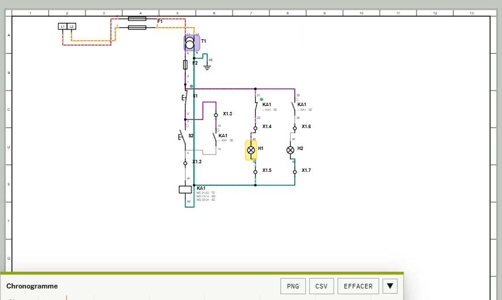The height and width of the screenshot is (300, 502).
Task: Select the KA1 13-14 holding contact
Action: coord(215,138)
